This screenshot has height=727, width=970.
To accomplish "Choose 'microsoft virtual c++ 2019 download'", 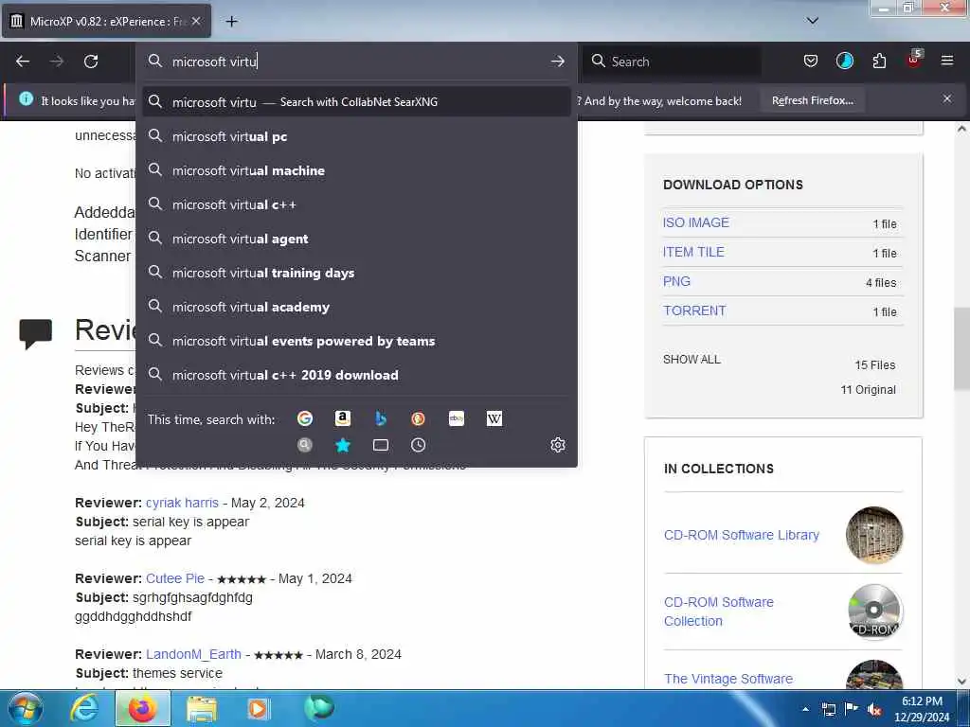I will (x=356, y=375).
